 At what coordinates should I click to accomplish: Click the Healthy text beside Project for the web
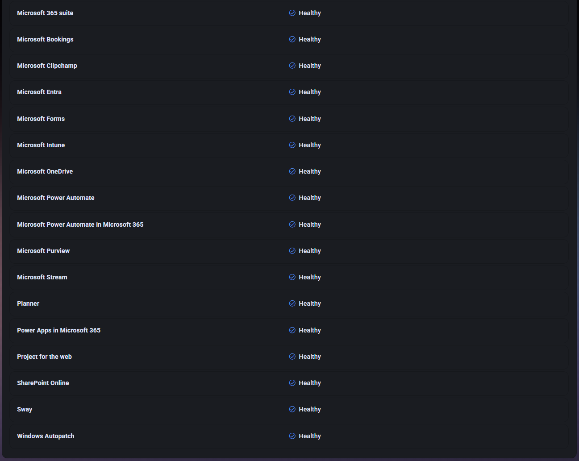(x=310, y=357)
